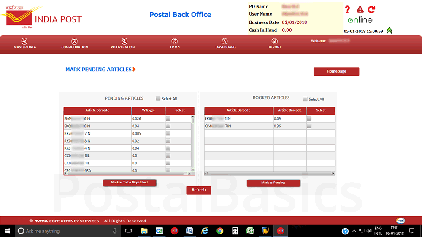Click the red circular refresh arrow icon
This screenshot has height=237, width=422.
click(x=371, y=9)
